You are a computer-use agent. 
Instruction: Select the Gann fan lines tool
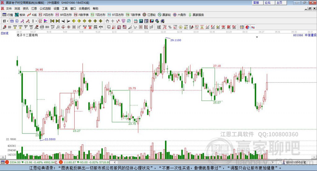tap(114, 27)
